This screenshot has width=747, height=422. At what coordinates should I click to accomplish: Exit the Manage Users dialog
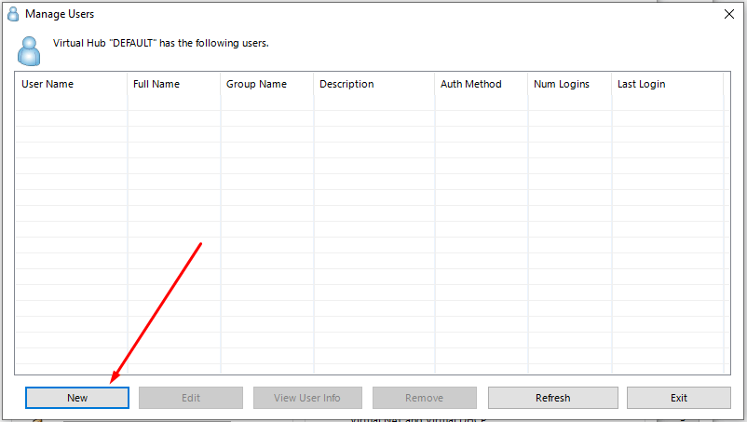pyautogui.click(x=679, y=398)
